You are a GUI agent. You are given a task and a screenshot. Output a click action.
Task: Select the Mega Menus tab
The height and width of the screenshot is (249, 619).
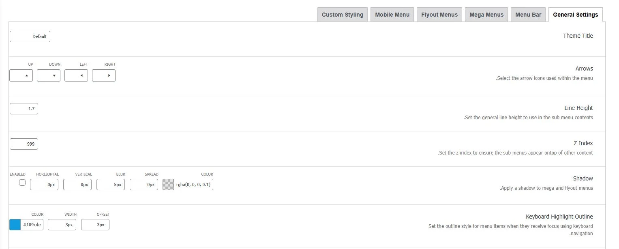pyautogui.click(x=486, y=15)
